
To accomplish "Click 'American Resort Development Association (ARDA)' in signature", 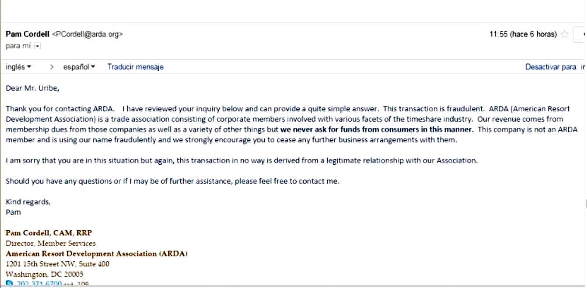I will click(97, 253).
